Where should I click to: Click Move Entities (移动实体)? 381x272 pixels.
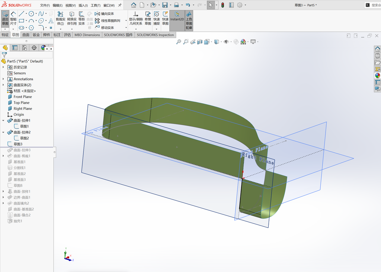click(104, 27)
